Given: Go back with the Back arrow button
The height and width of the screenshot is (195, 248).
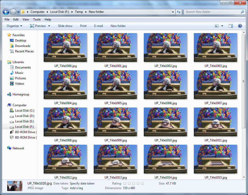Looking at the screenshot, I should pyautogui.click(x=6, y=12).
